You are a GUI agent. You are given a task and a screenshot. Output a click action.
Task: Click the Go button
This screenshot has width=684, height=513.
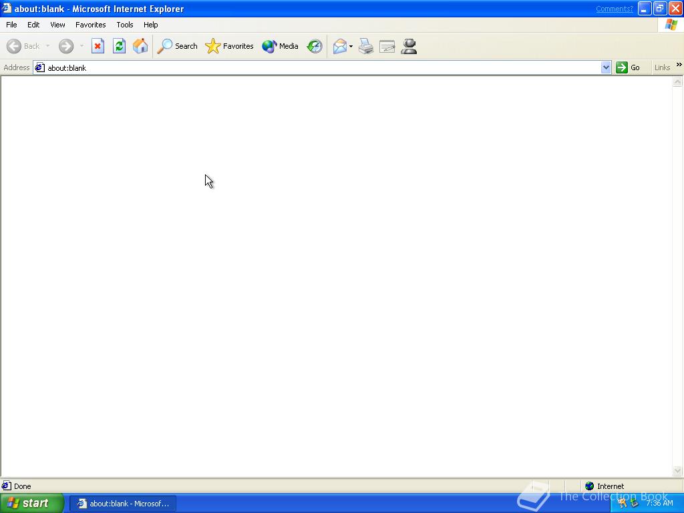[x=628, y=67]
